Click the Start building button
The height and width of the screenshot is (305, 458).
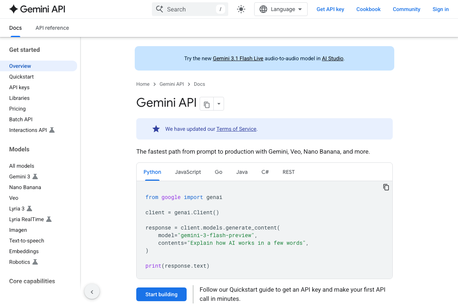tap(161, 294)
